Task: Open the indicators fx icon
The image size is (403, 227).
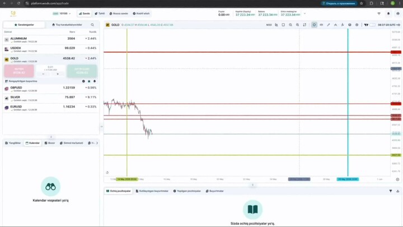Action: click(x=343, y=25)
